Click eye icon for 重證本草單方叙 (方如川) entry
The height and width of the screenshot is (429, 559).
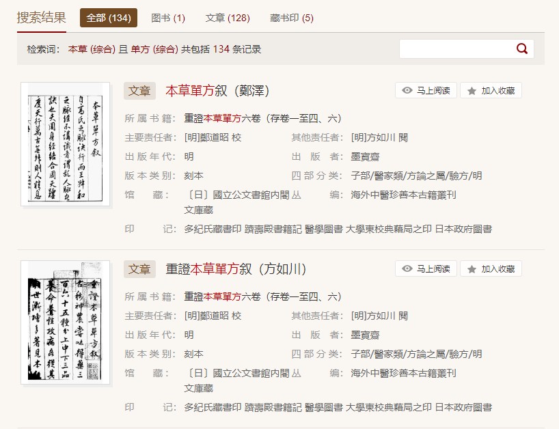407,269
